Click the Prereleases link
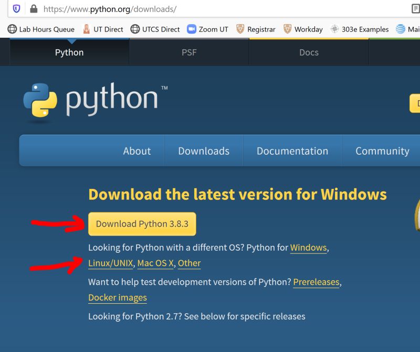 [x=316, y=282]
